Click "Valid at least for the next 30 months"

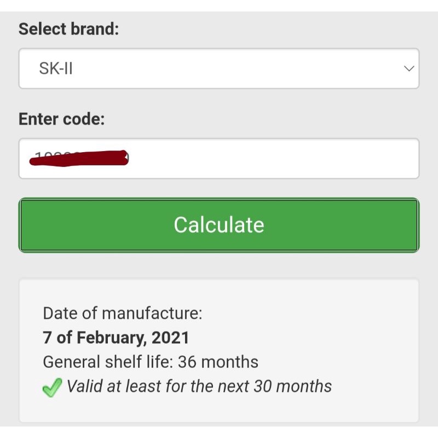(x=199, y=386)
